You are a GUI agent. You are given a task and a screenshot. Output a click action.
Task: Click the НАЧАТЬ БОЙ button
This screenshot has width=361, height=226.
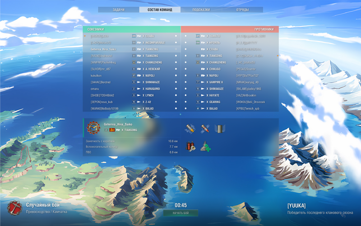coord(181,213)
